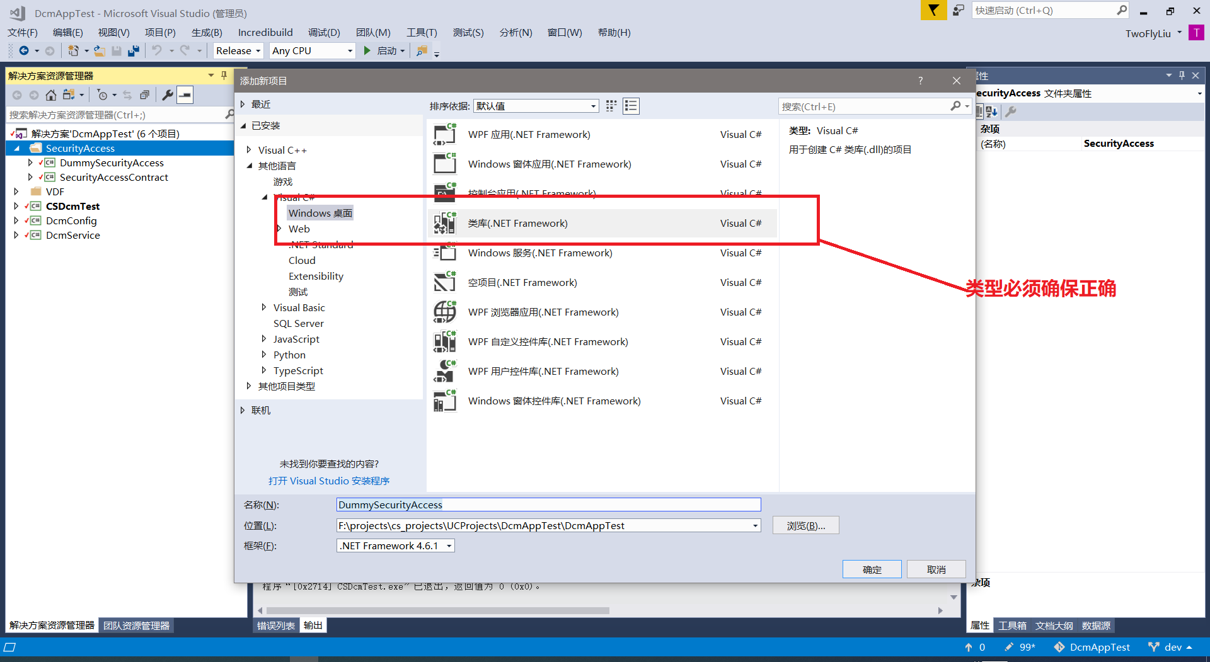
Task: Switch to the 团队资源管理器 tab
Action: point(137,625)
